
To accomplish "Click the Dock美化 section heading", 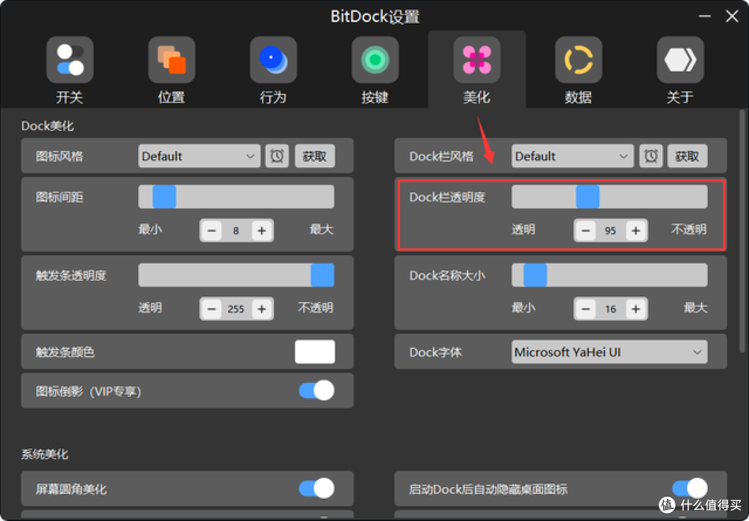I will (x=47, y=126).
